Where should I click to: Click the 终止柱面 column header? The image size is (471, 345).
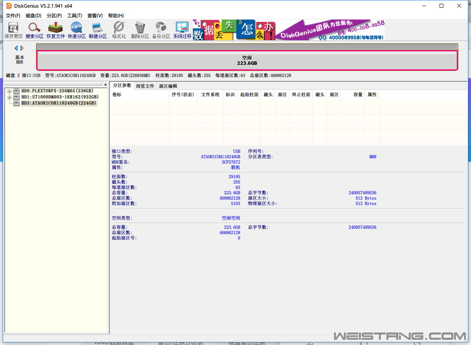[301, 95]
